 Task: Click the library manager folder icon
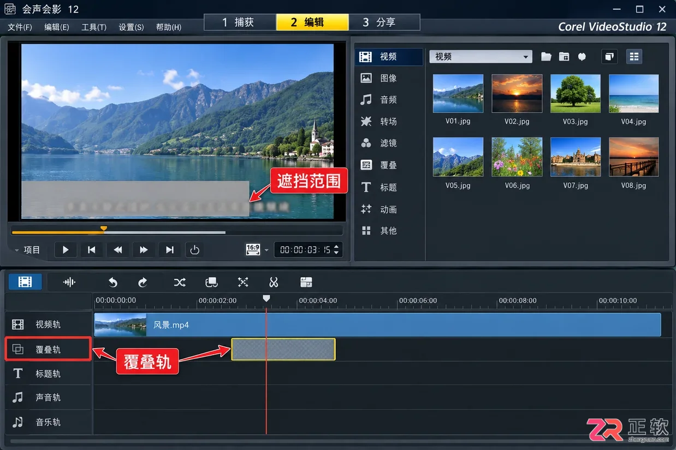coord(564,57)
